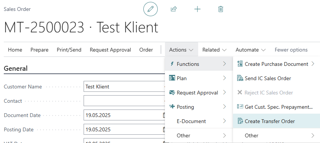The image size is (320, 143).
Task: Switch to the Print/Send tab
Action: (69, 50)
